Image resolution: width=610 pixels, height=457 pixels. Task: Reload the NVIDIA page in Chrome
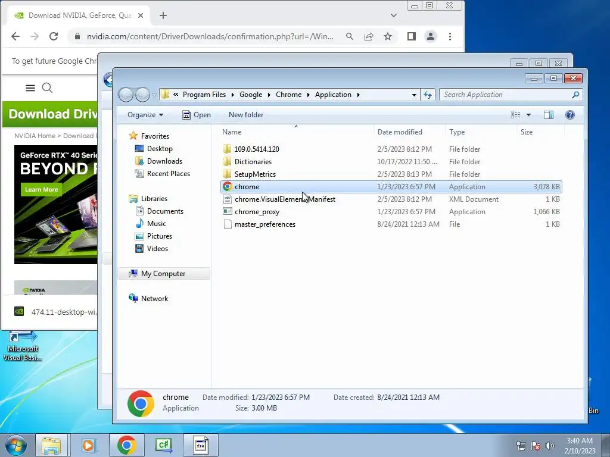pyautogui.click(x=54, y=36)
